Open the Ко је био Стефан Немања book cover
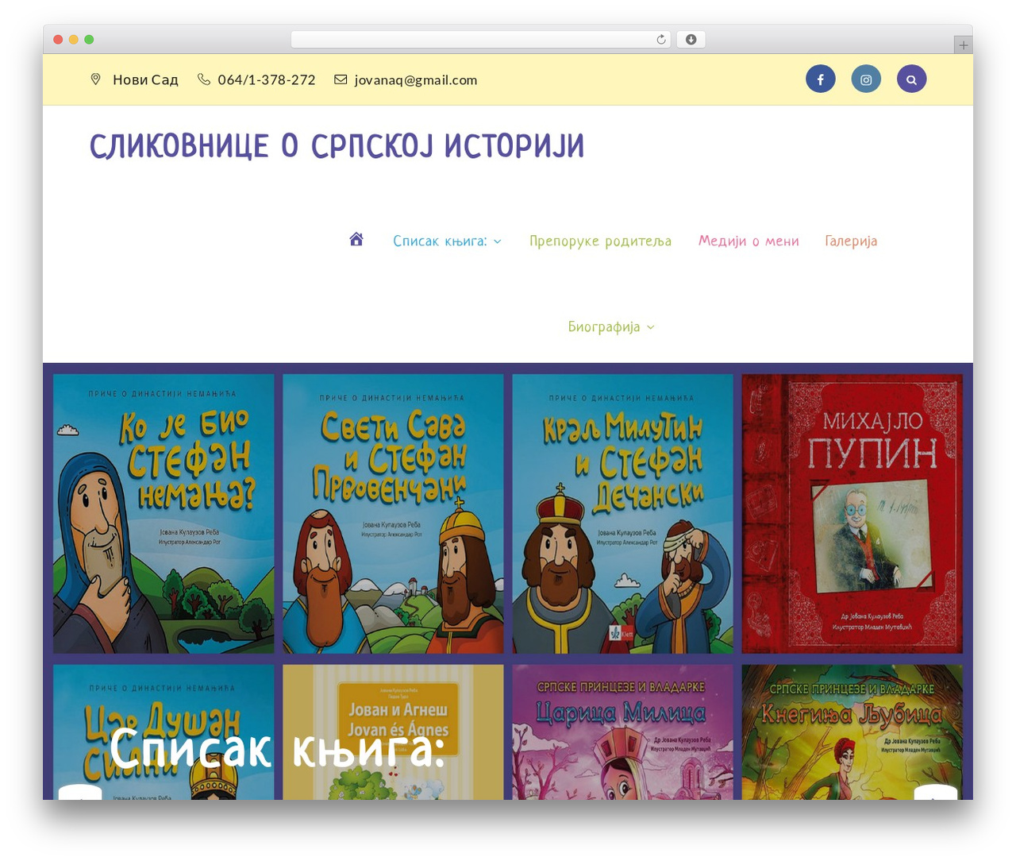Screen dimensions: 1016x861 pos(164,514)
